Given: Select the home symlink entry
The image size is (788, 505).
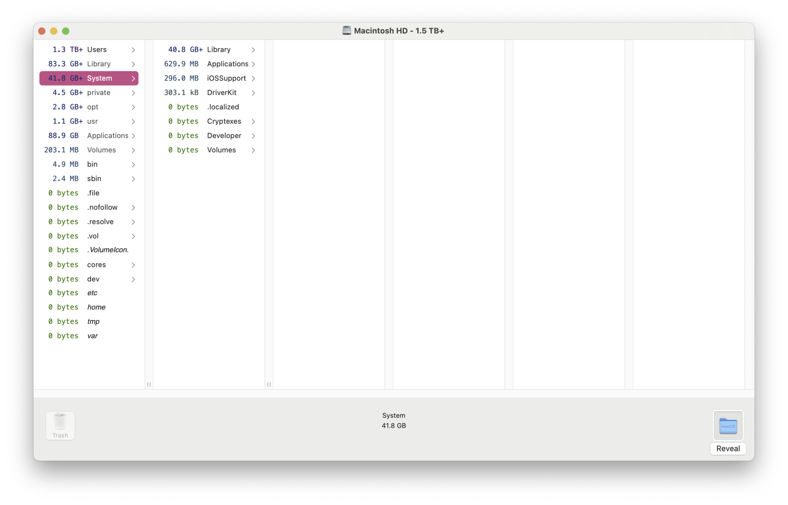Looking at the screenshot, I should point(89,307).
